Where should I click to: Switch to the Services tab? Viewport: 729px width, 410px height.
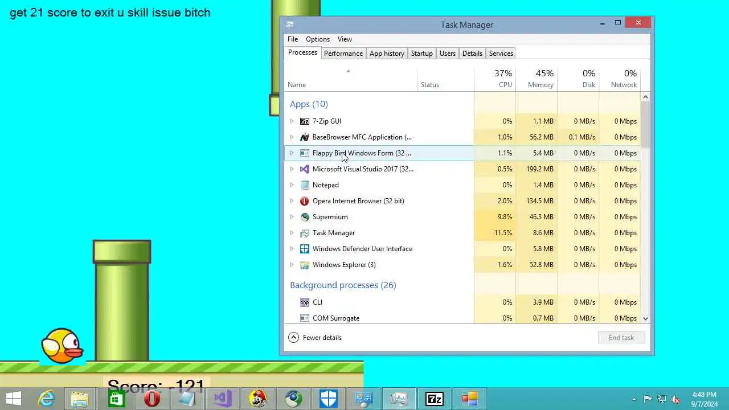501,54
